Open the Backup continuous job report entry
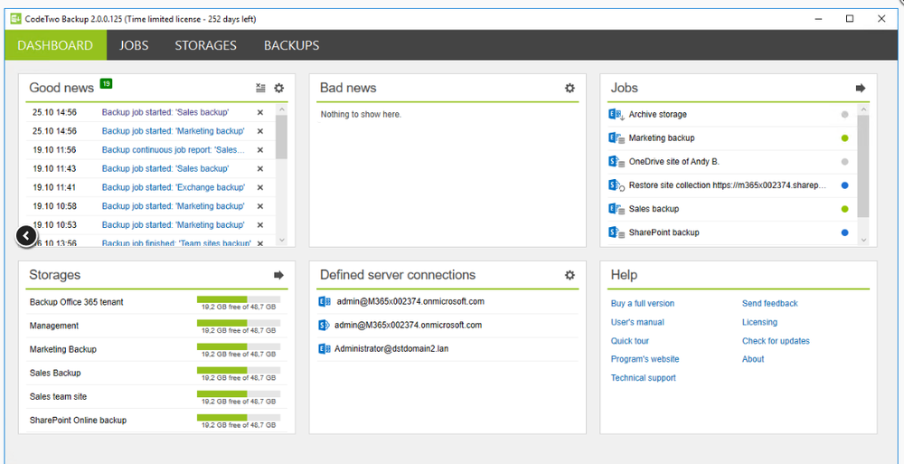 pos(174,150)
